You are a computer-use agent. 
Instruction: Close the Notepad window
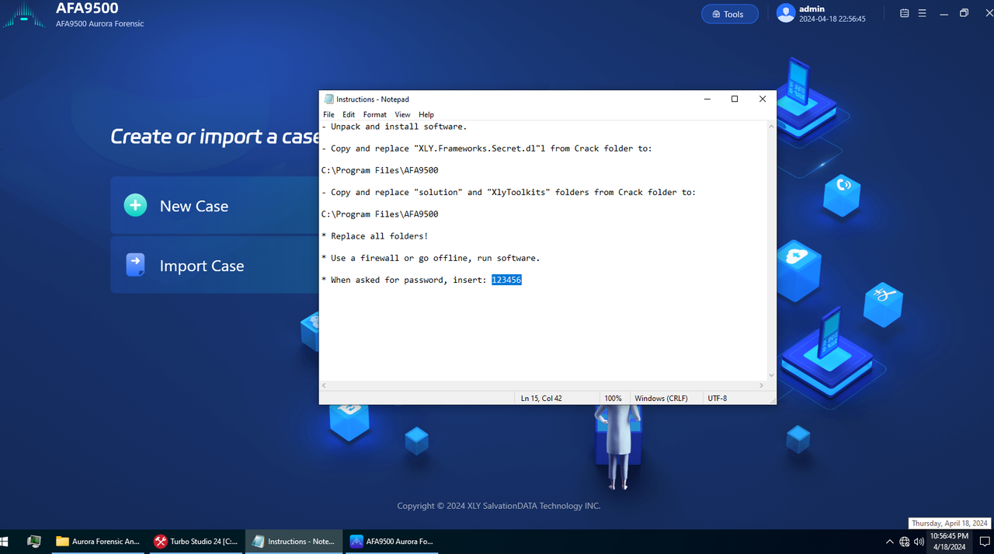763,99
